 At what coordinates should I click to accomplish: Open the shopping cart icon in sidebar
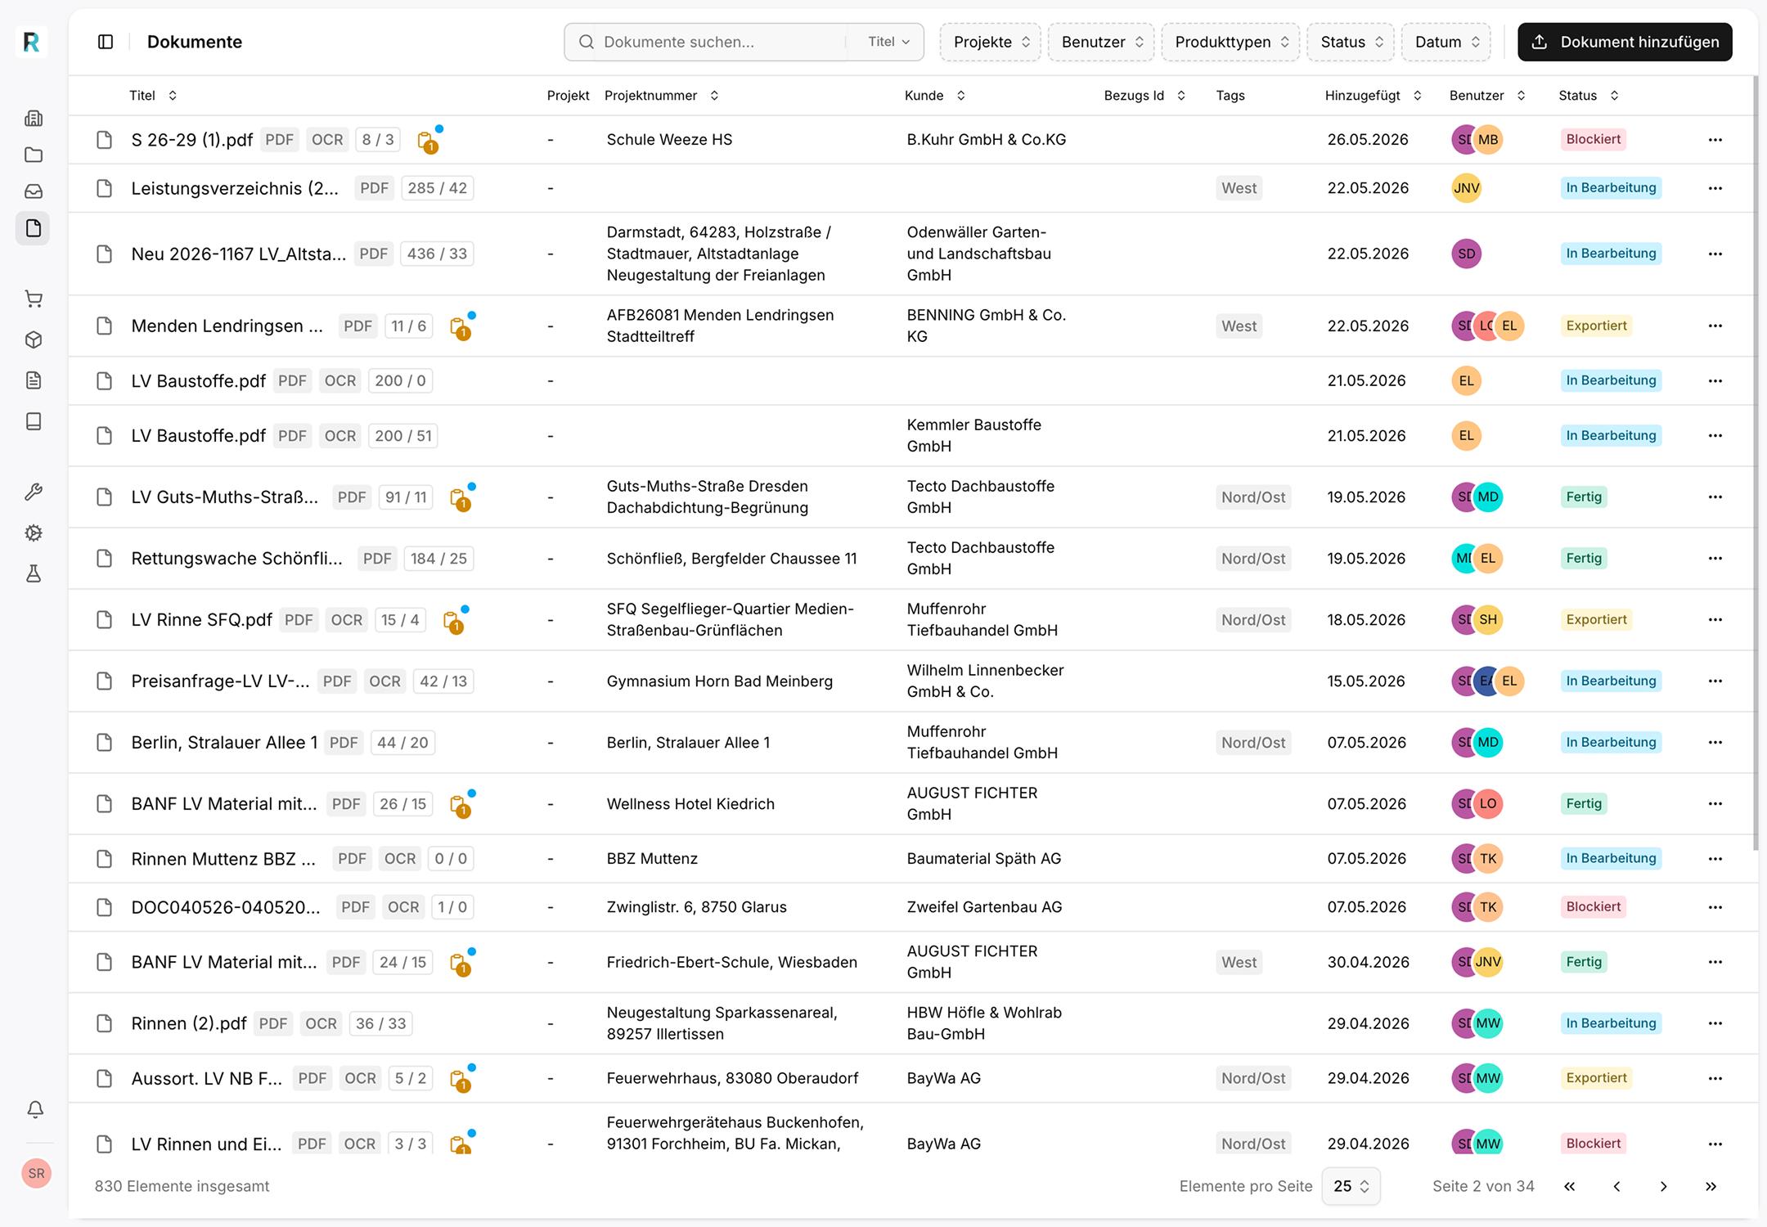tap(34, 299)
